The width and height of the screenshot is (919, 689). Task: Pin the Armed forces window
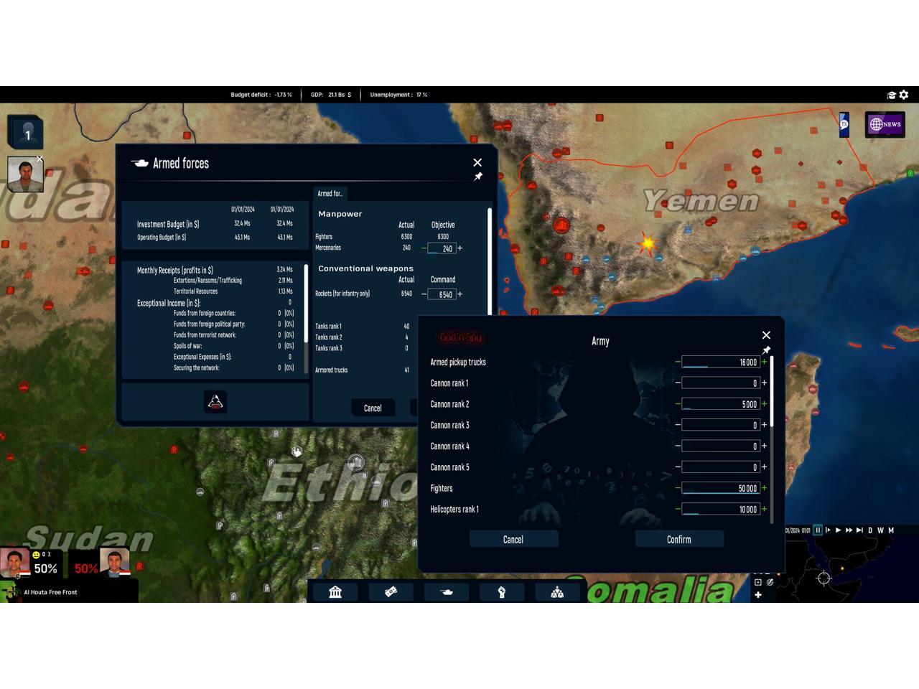pyautogui.click(x=477, y=177)
